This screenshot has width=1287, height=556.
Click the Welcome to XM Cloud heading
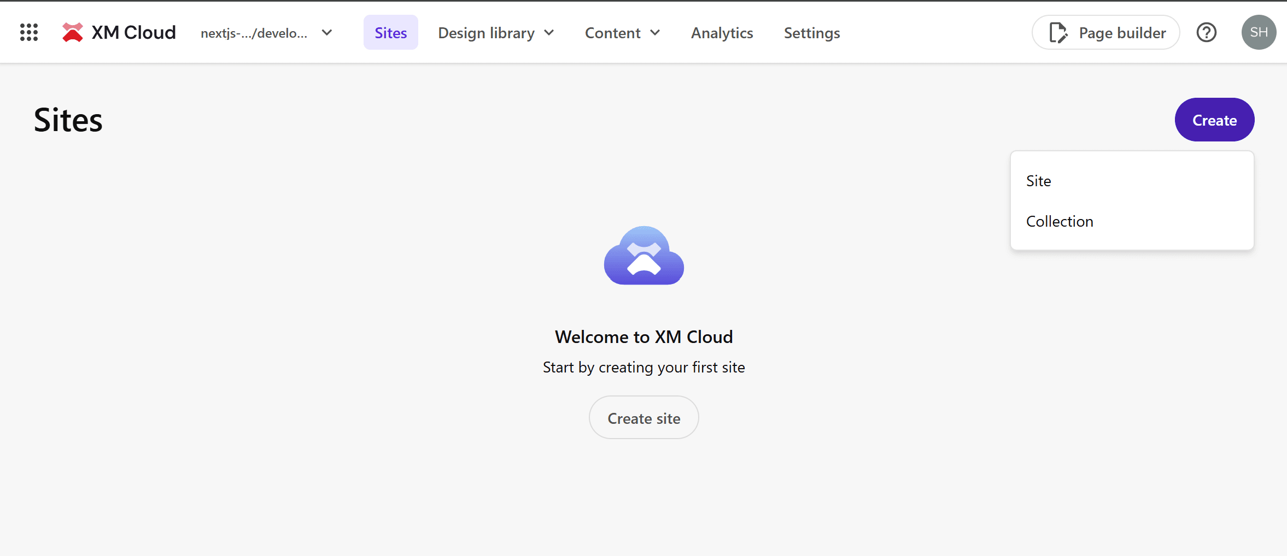[x=643, y=337]
